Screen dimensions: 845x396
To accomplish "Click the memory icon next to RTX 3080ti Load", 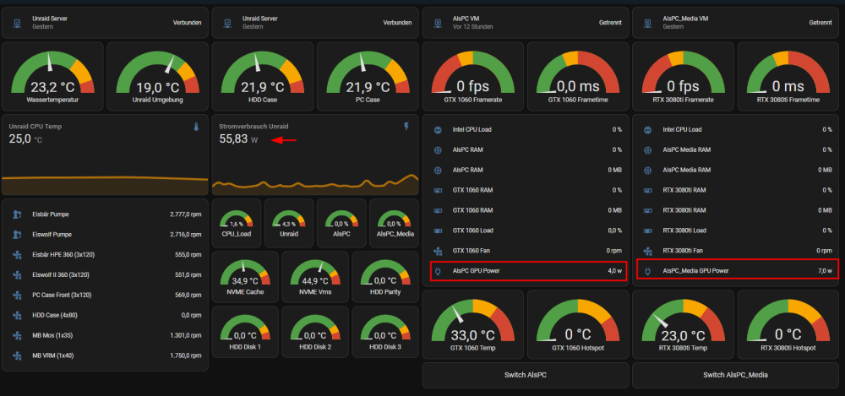I will 647,231.
